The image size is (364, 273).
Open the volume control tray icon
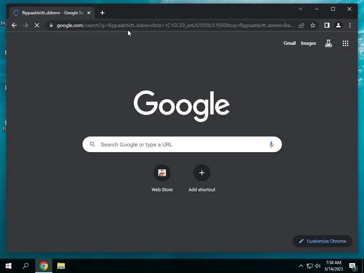point(318,266)
